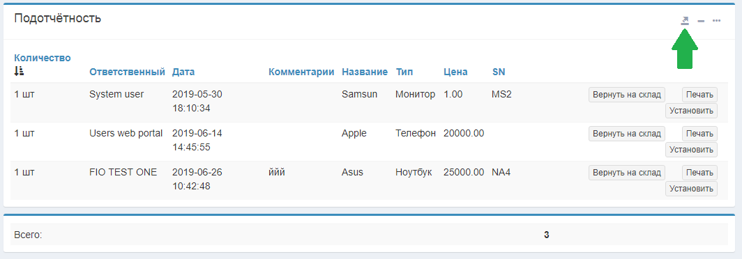Click Установить for the Samsun monitor
The height and width of the screenshot is (259, 742).
pos(691,111)
